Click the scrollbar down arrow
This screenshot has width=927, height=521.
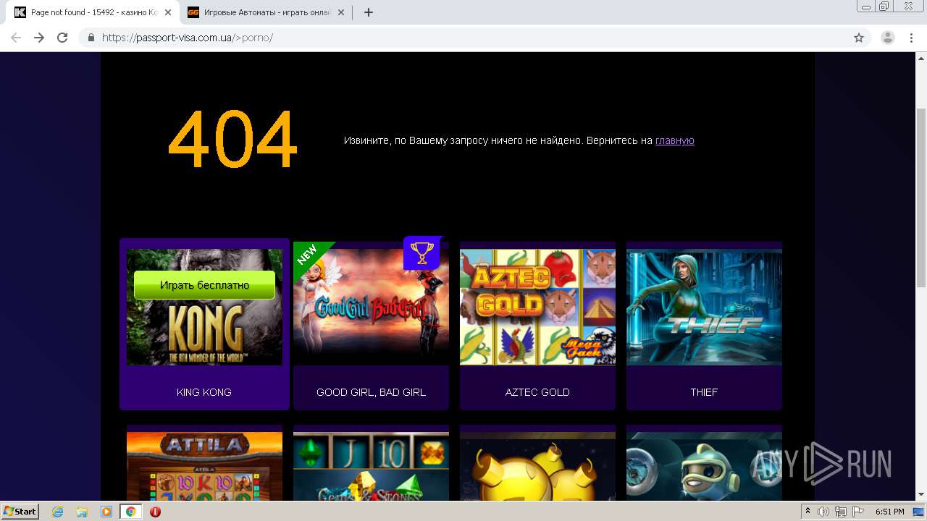coord(921,494)
